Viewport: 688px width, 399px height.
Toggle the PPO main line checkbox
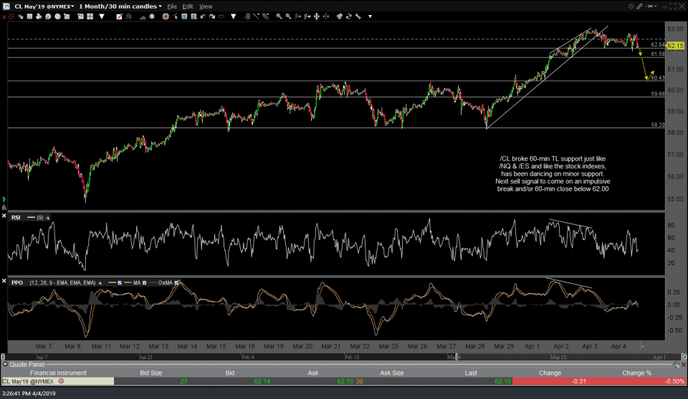click(x=120, y=283)
